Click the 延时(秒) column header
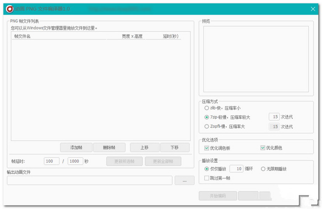The image size is (322, 209). [x=163, y=36]
